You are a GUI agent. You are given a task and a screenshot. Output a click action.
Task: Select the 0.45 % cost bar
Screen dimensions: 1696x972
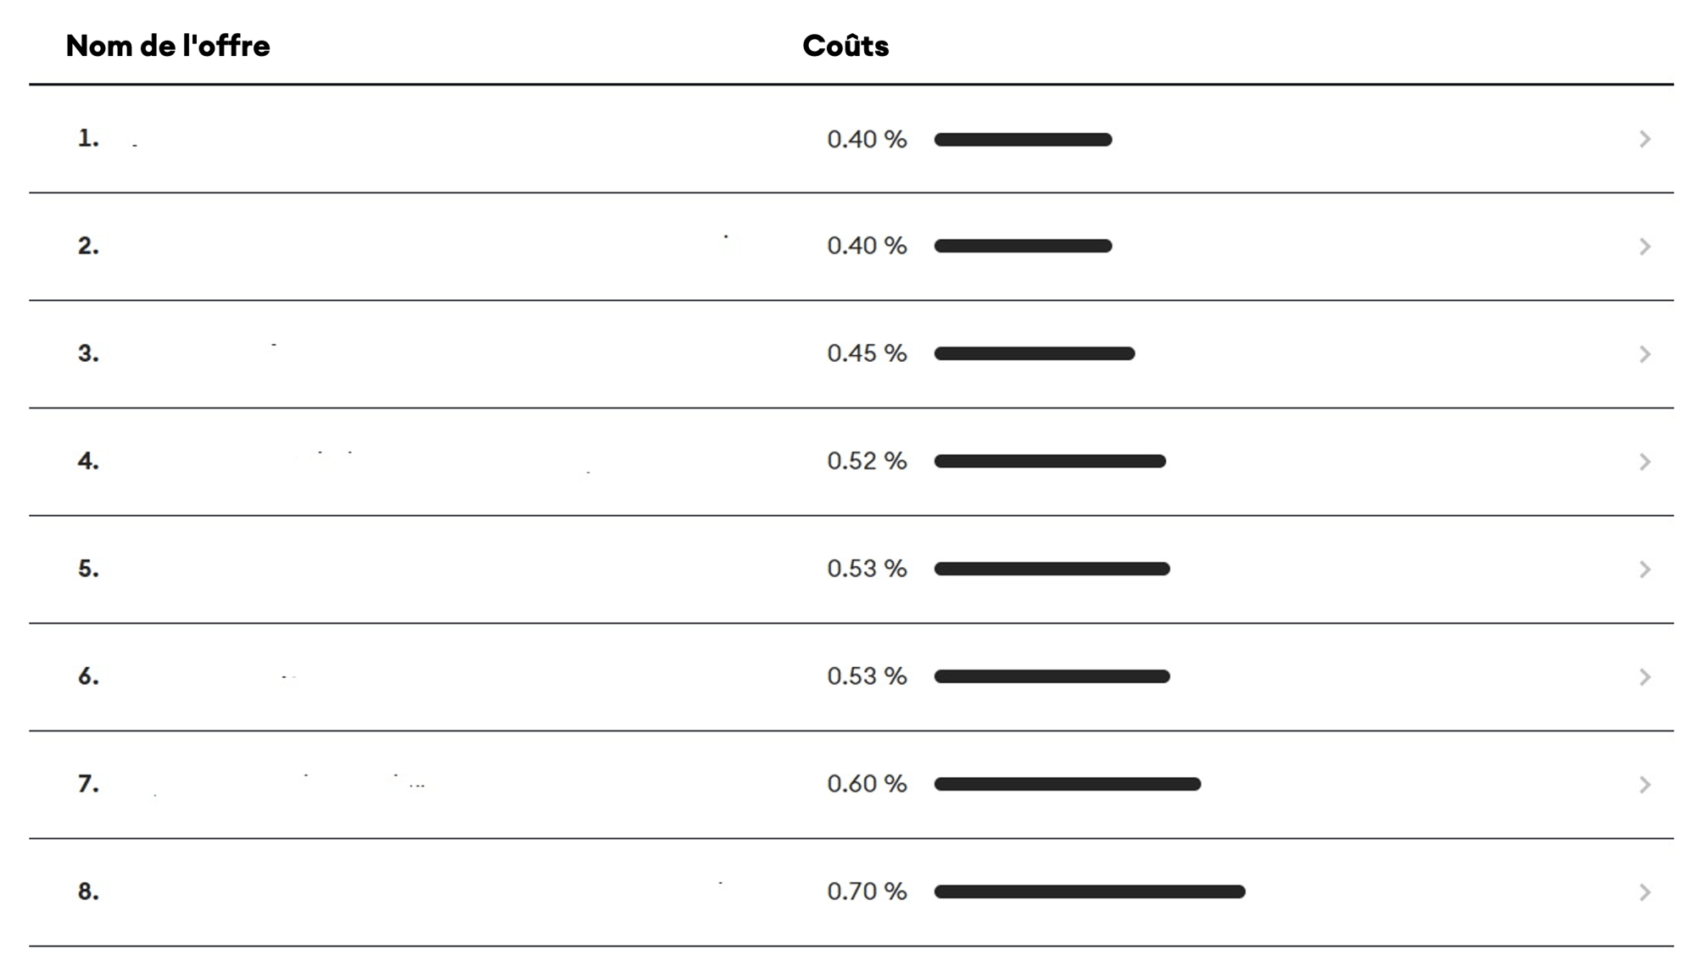tap(1034, 354)
